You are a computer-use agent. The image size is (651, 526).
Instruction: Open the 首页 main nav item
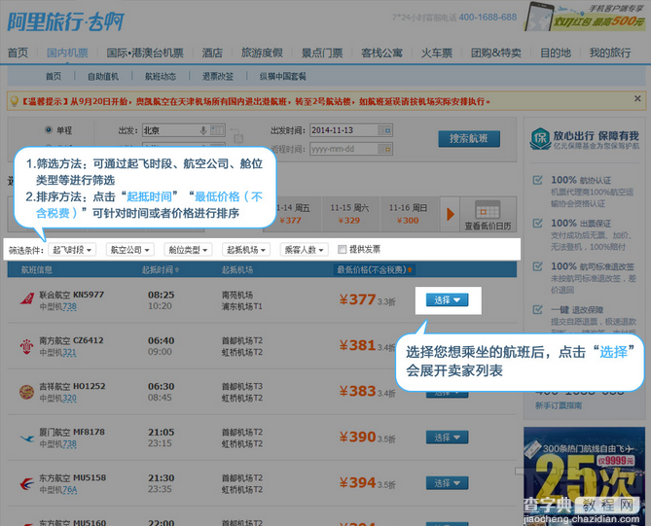(x=18, y=53)
